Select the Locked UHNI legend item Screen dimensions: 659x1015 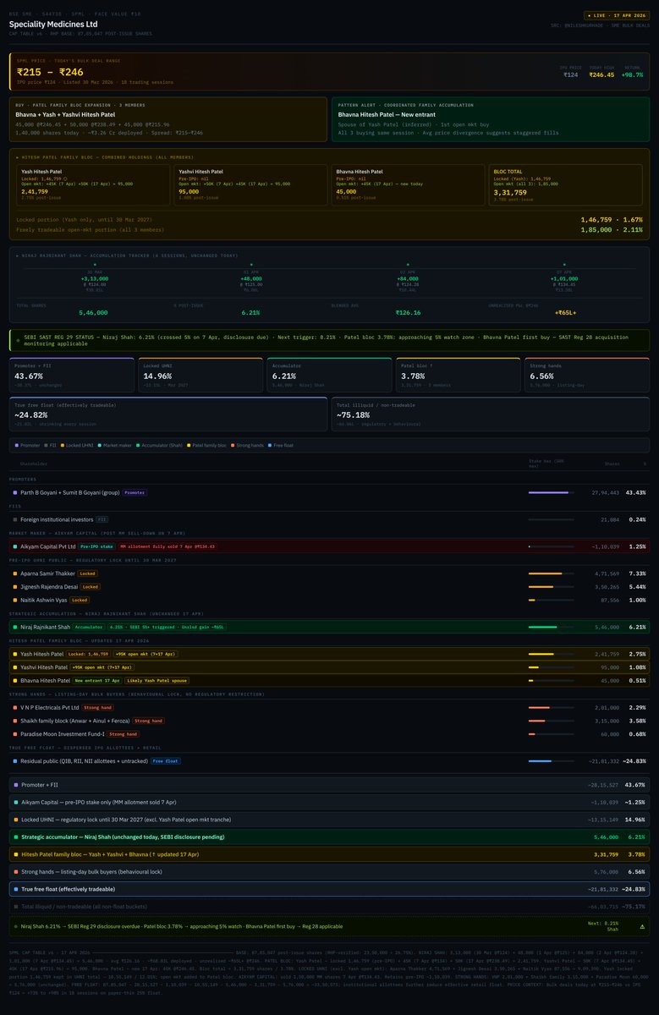[x=79, y=444]
